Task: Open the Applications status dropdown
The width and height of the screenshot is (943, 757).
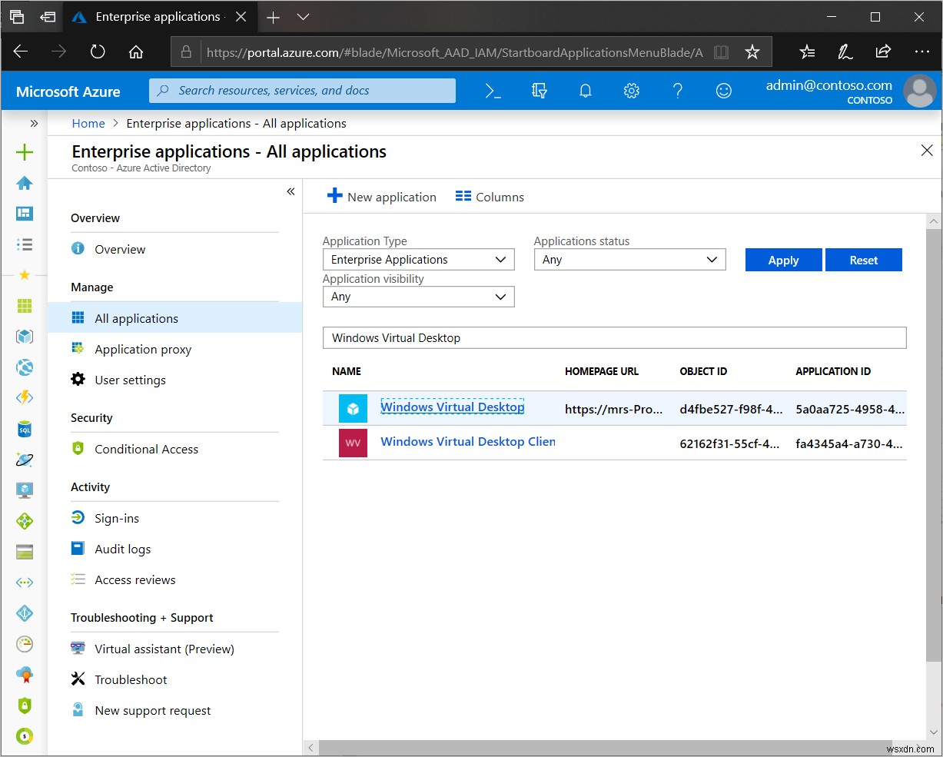Action: point(629,259)
